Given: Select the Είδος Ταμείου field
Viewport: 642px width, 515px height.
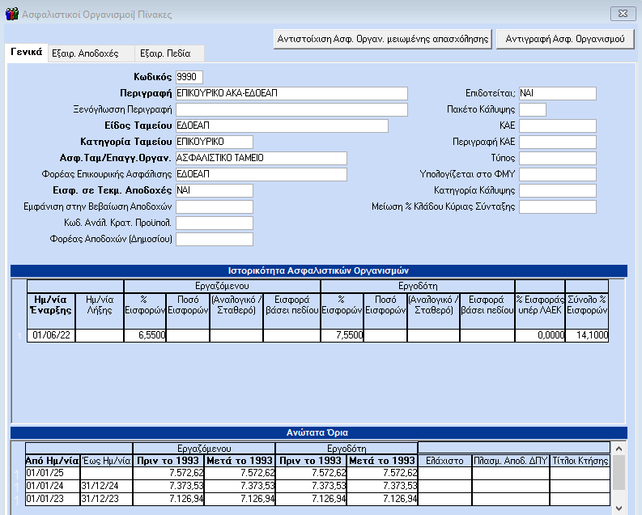Looking at the screenshot, I should 282,126.
